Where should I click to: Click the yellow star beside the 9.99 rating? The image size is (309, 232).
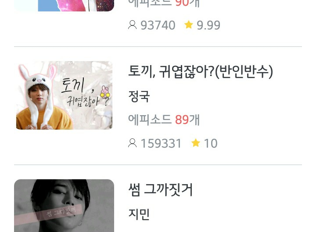point(189,25)
